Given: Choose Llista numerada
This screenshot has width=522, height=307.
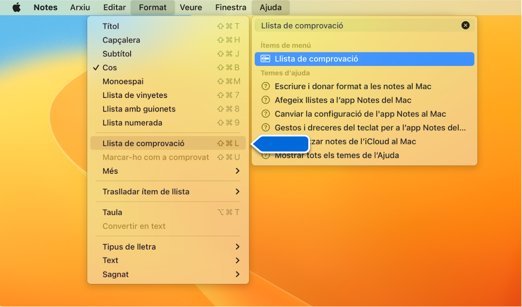Looking at the screenshot, I should [168, 122].
